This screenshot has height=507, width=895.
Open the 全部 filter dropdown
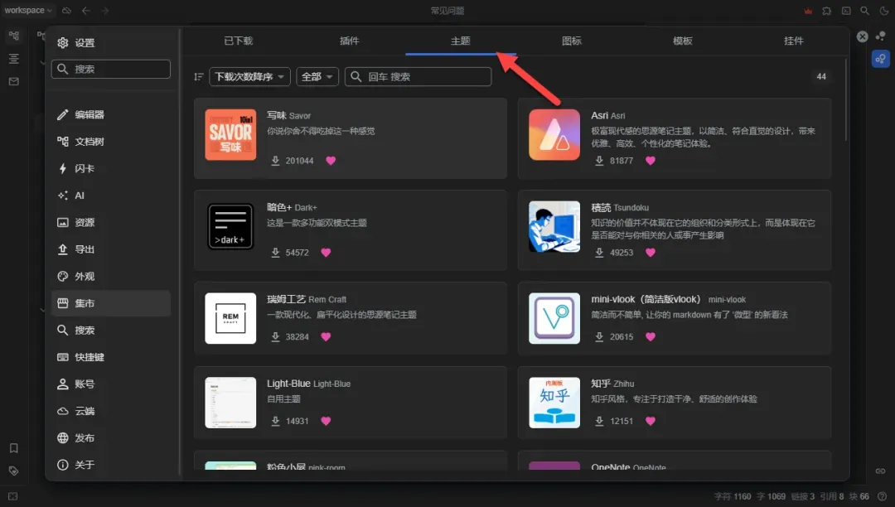tap(317, 76)
